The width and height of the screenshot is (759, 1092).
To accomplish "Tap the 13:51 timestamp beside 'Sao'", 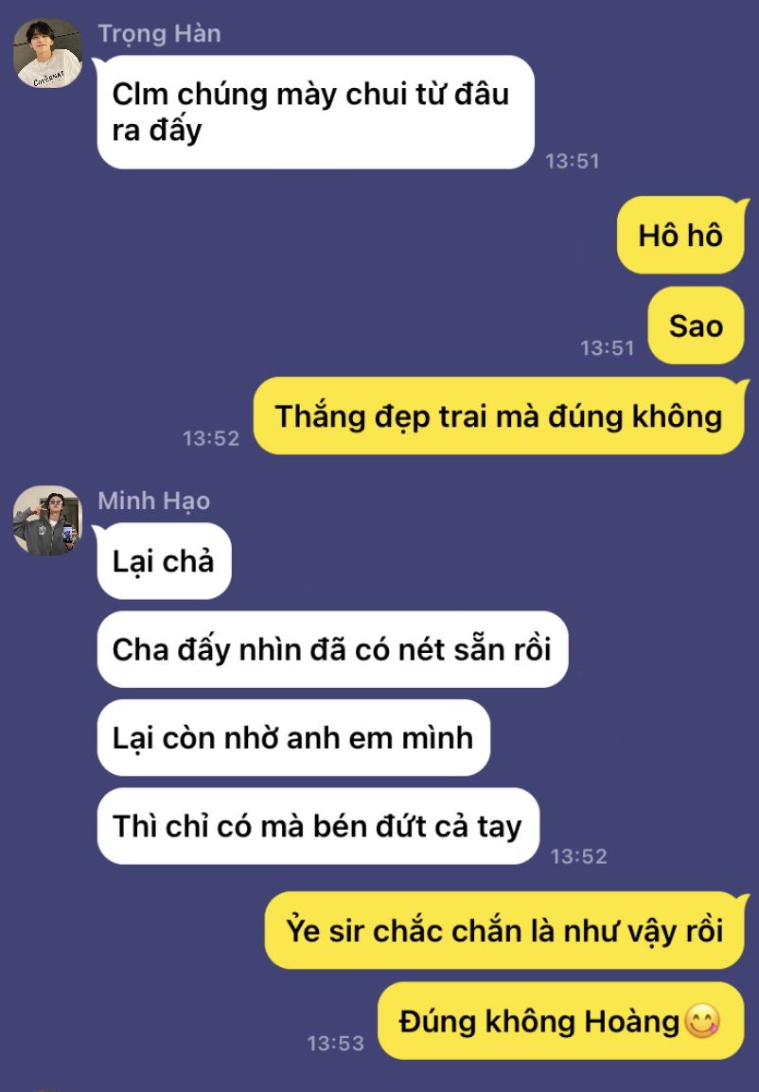I will tap(608, 347).
